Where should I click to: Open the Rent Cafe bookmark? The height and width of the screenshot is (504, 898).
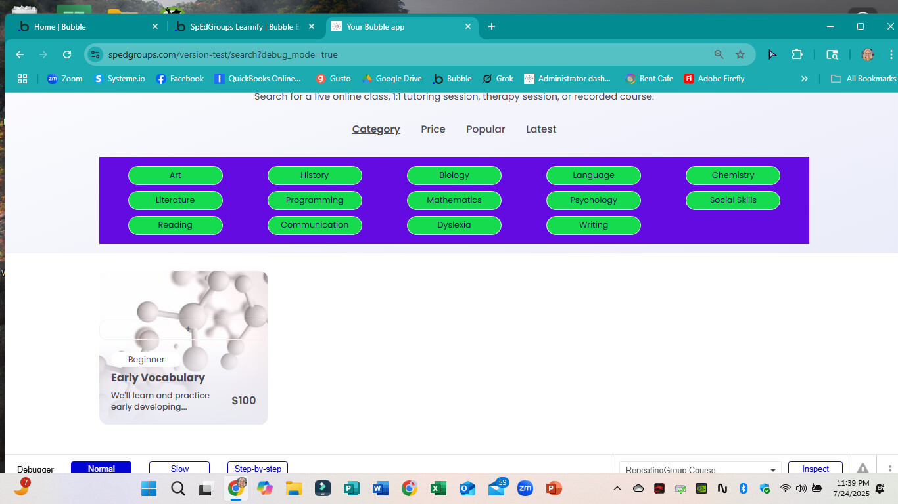pyautogui.click(x=650, y=79)
